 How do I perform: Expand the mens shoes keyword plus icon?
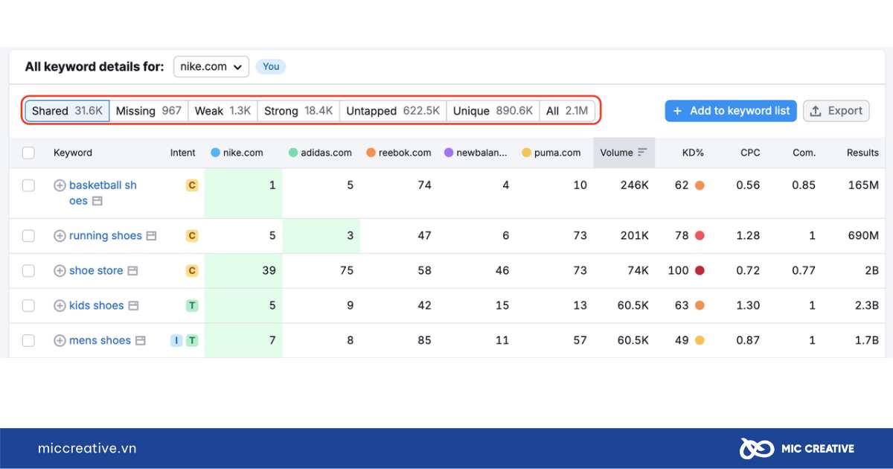pyautogui.click(x=60, y=341)
